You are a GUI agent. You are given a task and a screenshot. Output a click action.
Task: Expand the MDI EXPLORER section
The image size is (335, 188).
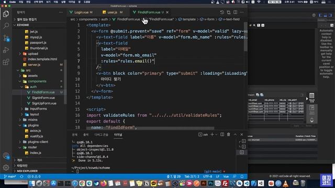[27, 171]
